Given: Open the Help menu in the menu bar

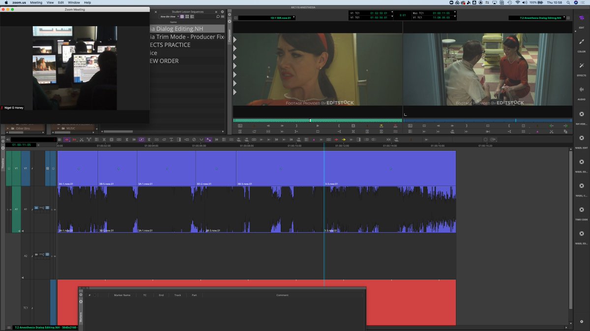Looking at the screenshot, I should (88, 2).
